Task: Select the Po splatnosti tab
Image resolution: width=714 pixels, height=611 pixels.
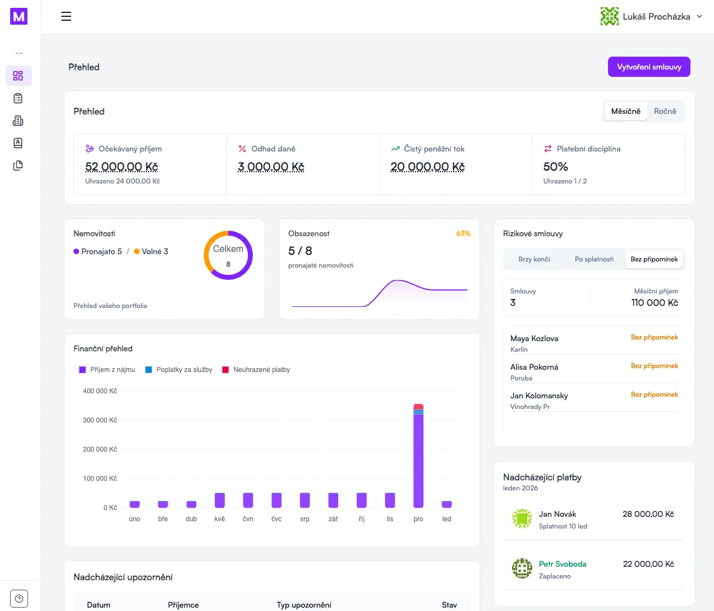Action: (594, 259)
